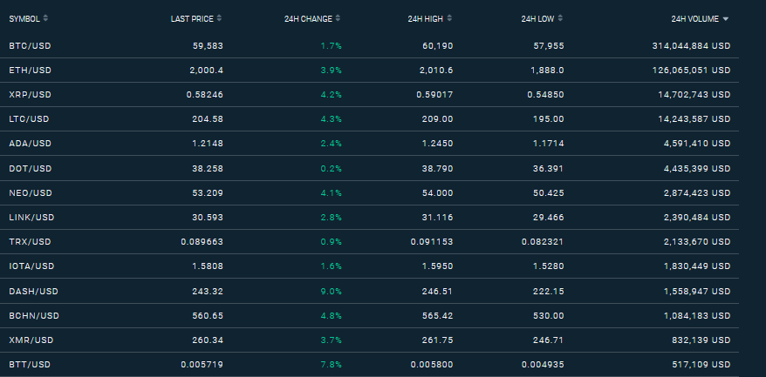Image resolution: width=766 pixels, height=377 pixels.
Task: Select the BTT/USD symbol row
Action: click(x=369, y=364)
